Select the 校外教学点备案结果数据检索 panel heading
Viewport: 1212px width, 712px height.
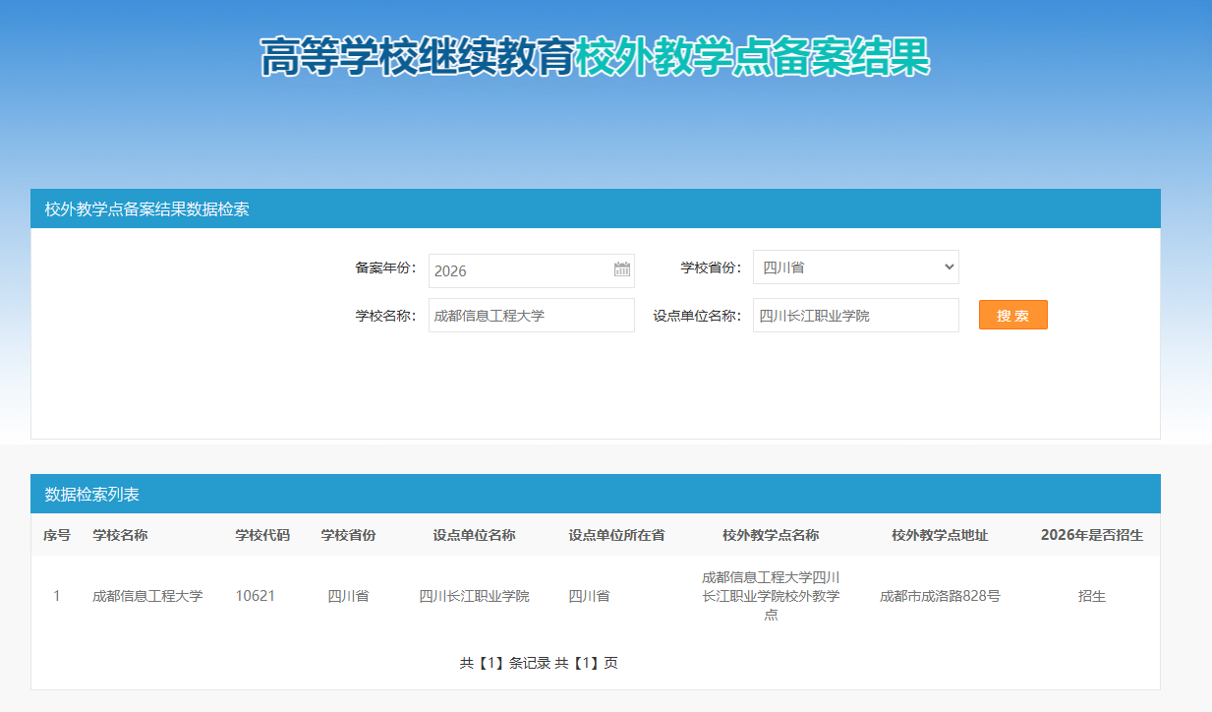[x=146, y=208]
